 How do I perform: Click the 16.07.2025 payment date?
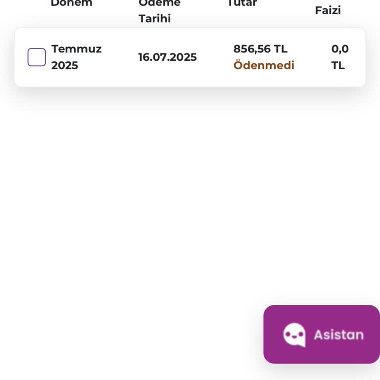tap(167, 57)
